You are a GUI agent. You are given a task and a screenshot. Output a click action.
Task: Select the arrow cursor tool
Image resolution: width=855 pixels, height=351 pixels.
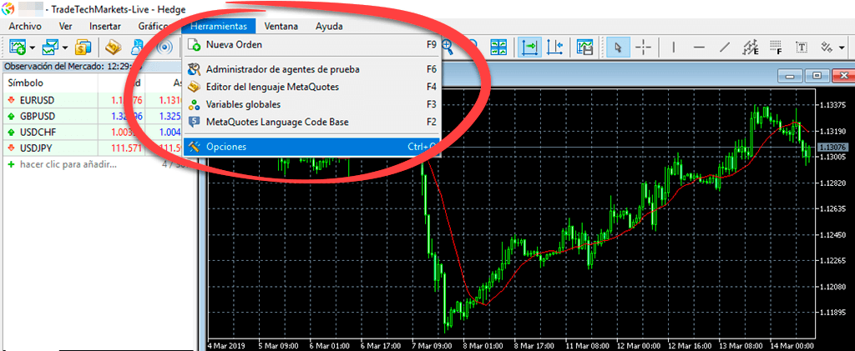(618, 48)
